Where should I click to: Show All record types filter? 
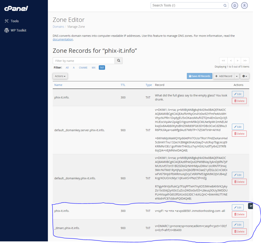point(67,68)
